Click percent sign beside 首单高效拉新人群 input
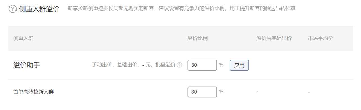 point(221,92)
